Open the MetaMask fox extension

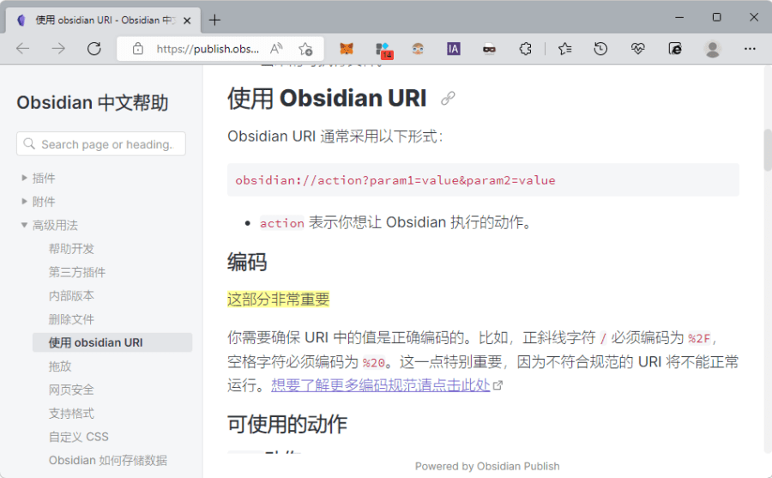click(x=347, y=48)
